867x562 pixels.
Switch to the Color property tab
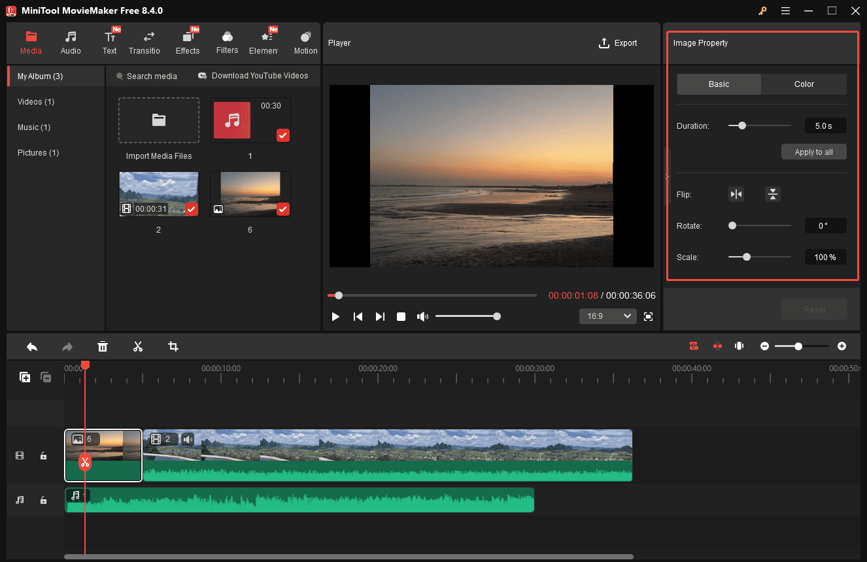coord(804,84)
